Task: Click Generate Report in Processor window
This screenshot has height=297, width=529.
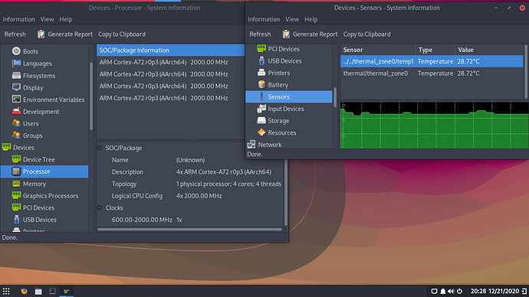Action: pos(64,34)
